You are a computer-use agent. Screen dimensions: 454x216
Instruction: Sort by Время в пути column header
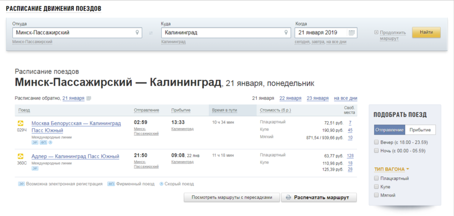[x=225, y=110]
